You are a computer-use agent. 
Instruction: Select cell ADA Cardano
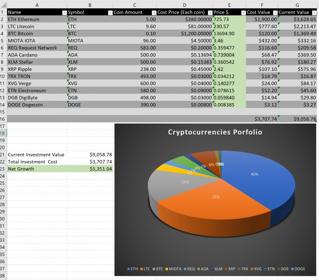(x=37, y=55)
